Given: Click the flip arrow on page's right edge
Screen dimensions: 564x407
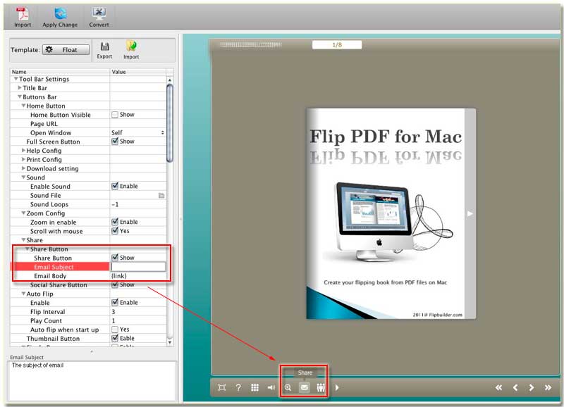Looking at the screenshot, I should click(x=470, y=214).
